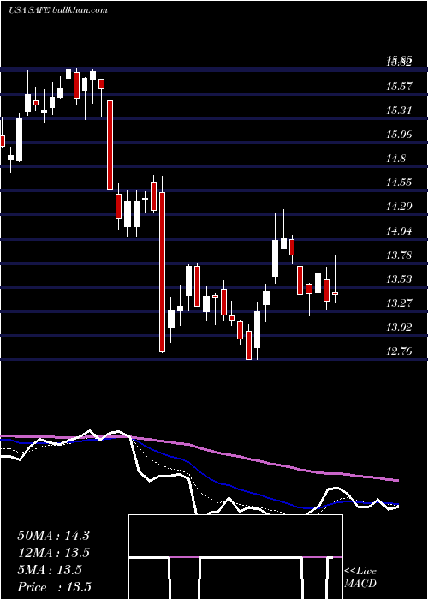Viewport: 428px width, 600px height.
Task: Select the 14.8 price axis label
Action: (x=395, y=159)
